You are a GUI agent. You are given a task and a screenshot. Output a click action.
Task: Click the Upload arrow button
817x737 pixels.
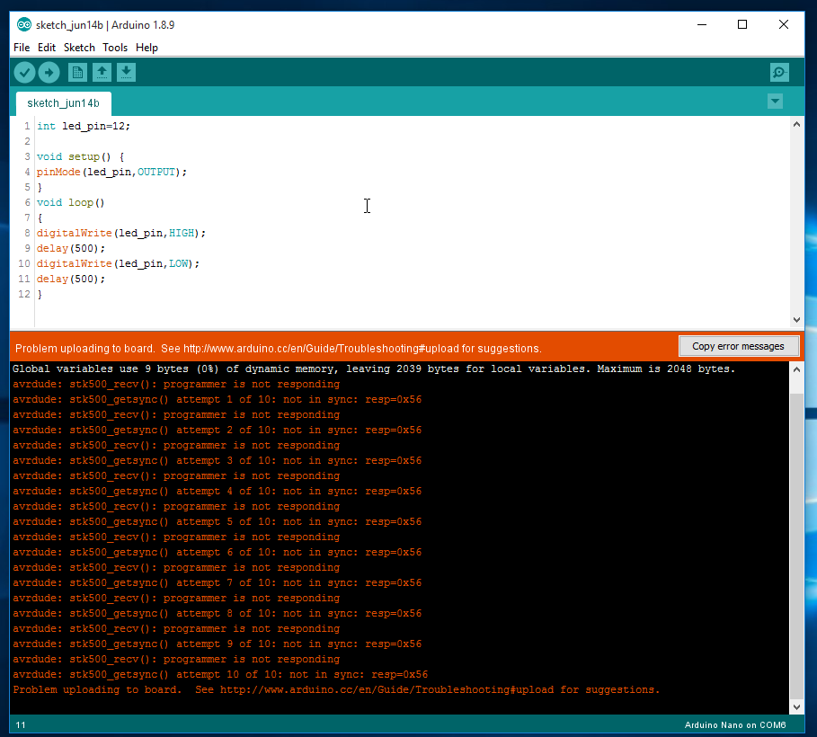(x=49, y=73)
